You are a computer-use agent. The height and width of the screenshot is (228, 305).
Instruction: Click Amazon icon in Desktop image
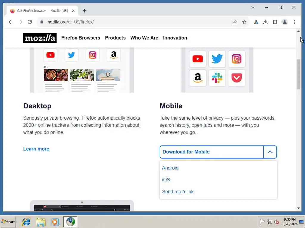[113, 55]
